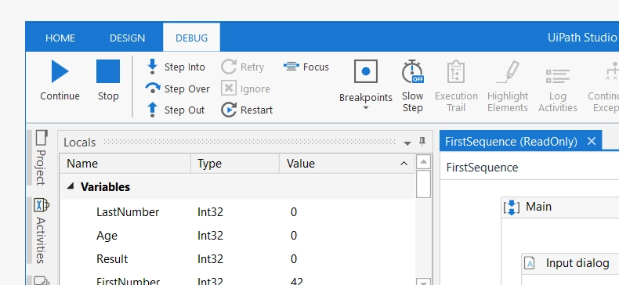The width and height of the screenshot is (619, 285).
Task: Toggle Slow Step mode
Action: click(412, 86)
